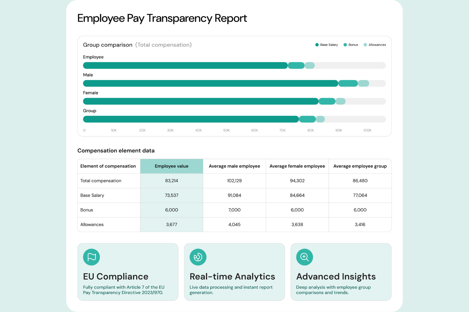
Task: Click the 100K axis tick label
Action: [x=367, y=130]
